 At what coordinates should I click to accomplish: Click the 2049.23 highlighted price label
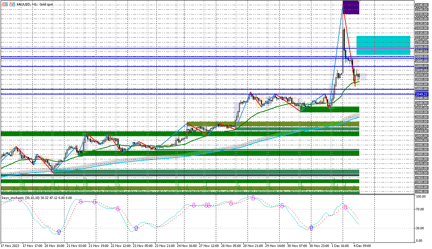[x=421, y=94]
